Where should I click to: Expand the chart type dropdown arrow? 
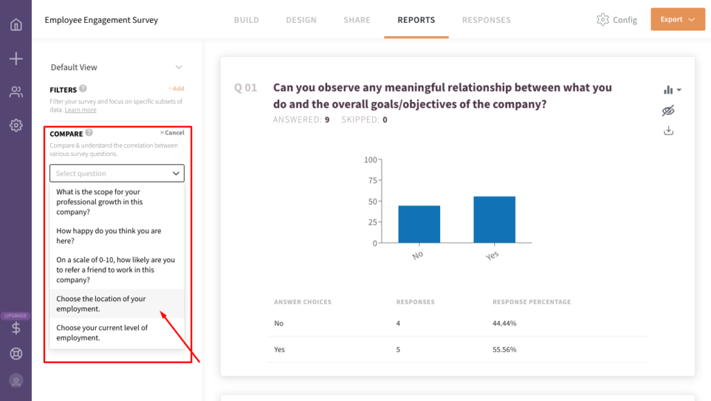[x=678, y=89]
